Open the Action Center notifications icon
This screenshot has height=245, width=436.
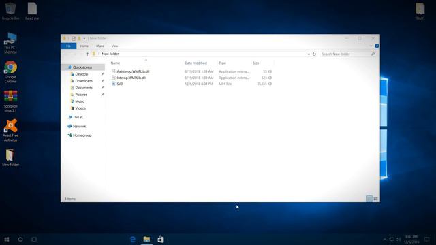point(426,239)
